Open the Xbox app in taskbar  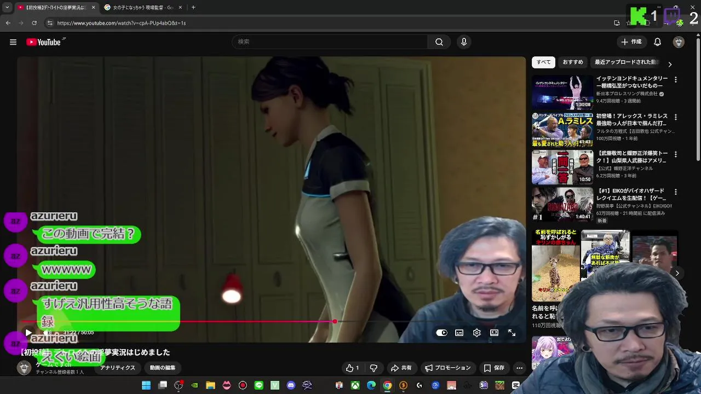tap(355, 386)
